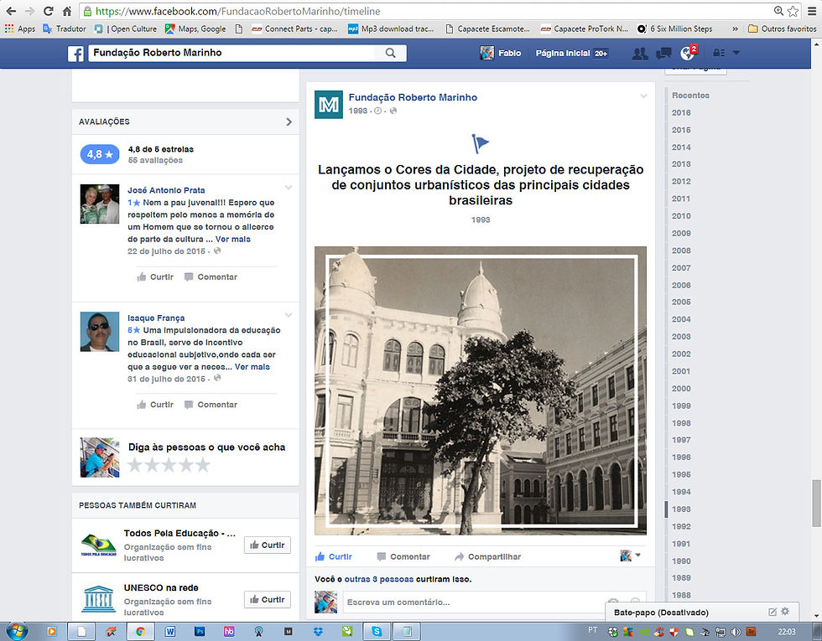822x641 pixels.
Task: Click Ver mais on Isaque França review
Action: click(252, 367)
